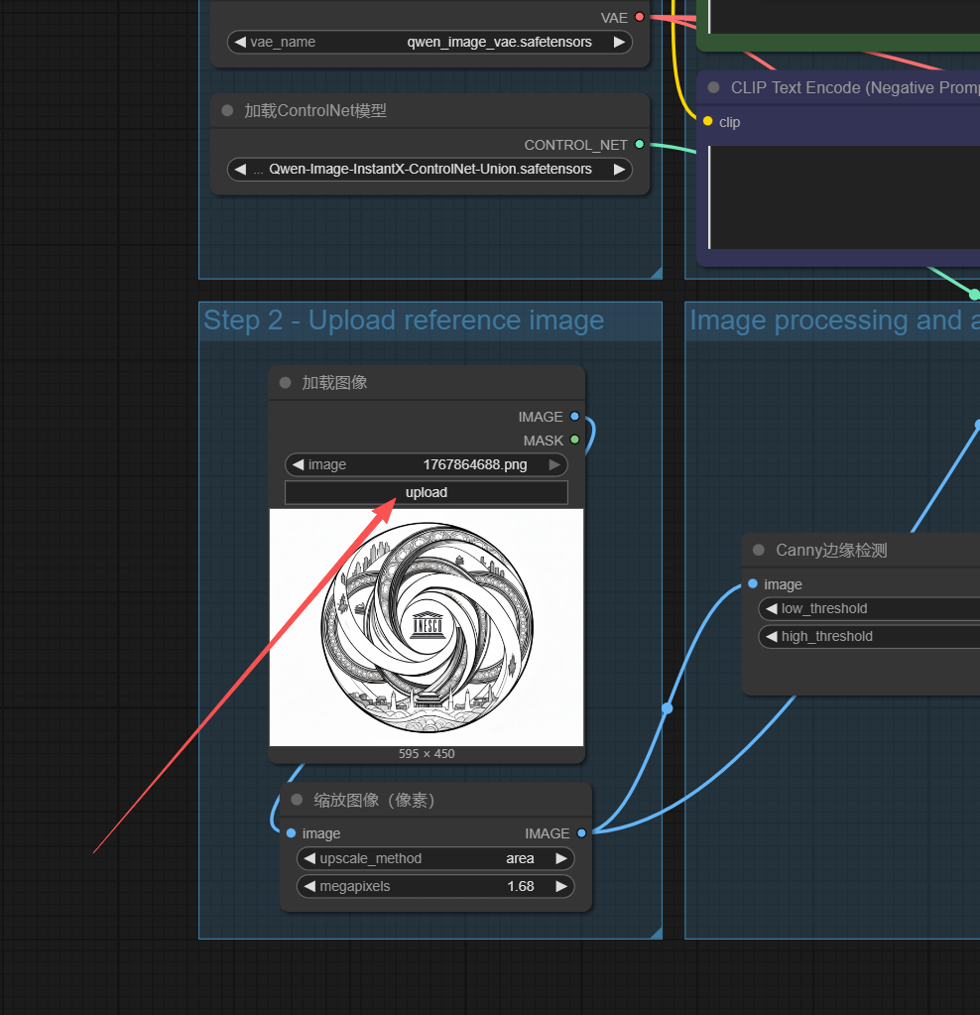Open the upscale_method area dropdown
This screenshot has width=980, height=1015.
click(435, 859)
